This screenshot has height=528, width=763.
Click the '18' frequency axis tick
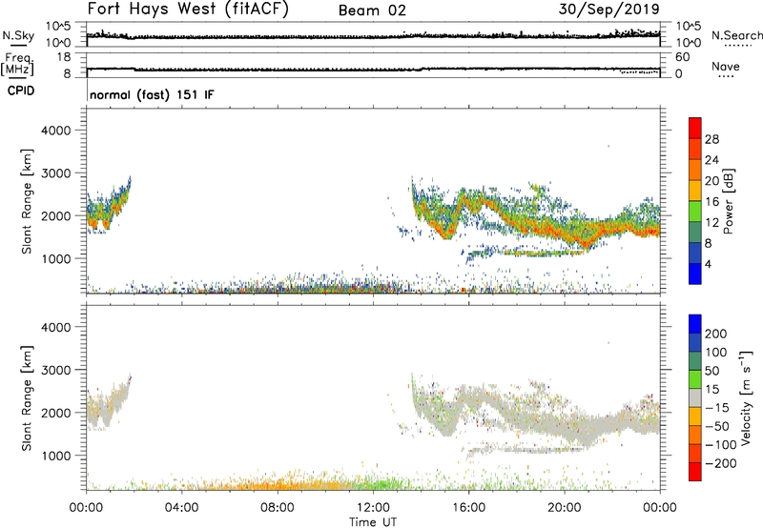[x=64, y=57]
